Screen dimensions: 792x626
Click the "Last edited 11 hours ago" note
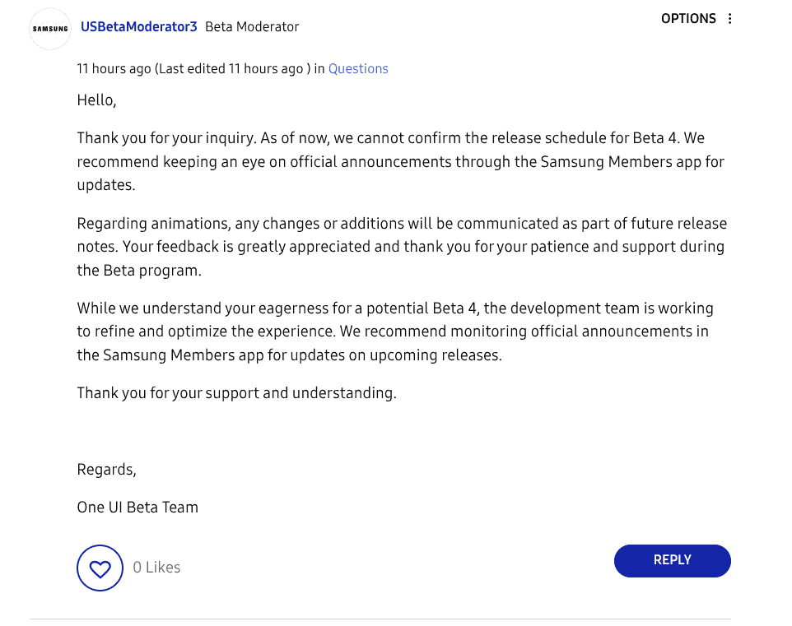(x=231, y=69)
